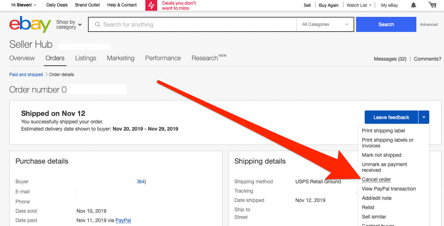This screenshot has width=444, height=226.
Task: Choose Print shipping labels or invoices
Action: [x=388, y=143]
